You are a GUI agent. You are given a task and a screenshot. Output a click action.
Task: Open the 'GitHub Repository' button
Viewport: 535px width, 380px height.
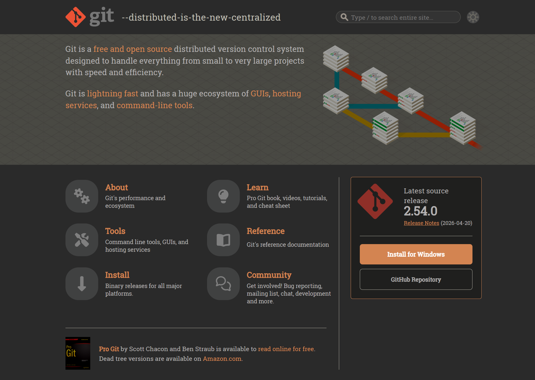click(x=416, y=279)
